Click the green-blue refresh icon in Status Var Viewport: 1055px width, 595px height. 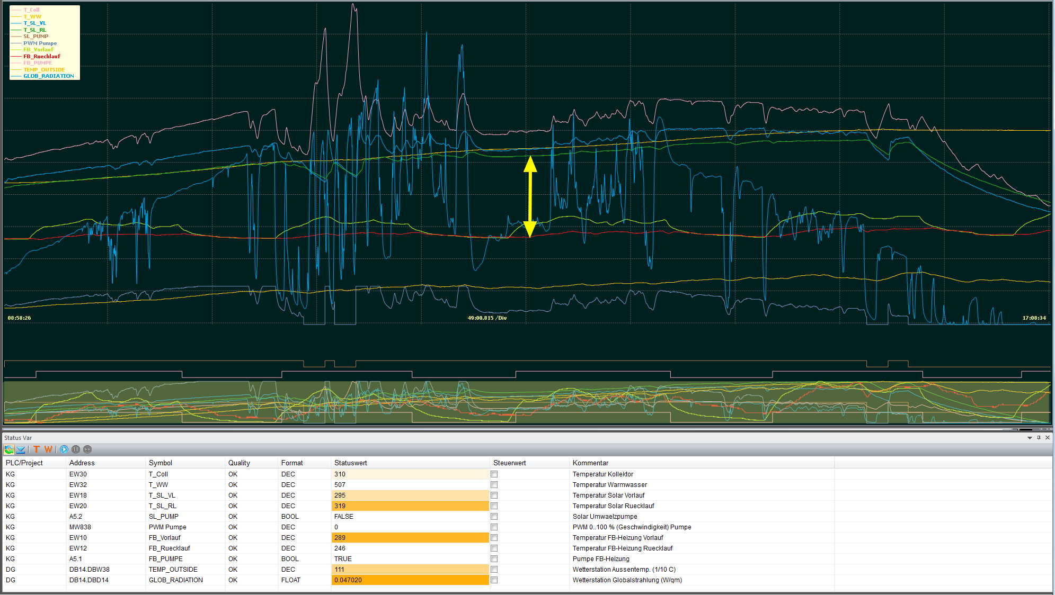tap(9, 449)
